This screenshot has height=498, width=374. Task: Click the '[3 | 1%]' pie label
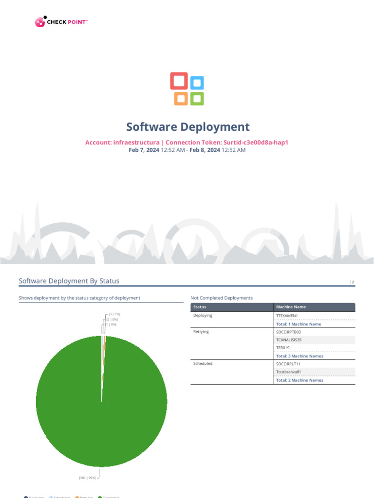[x=114, y=314]
